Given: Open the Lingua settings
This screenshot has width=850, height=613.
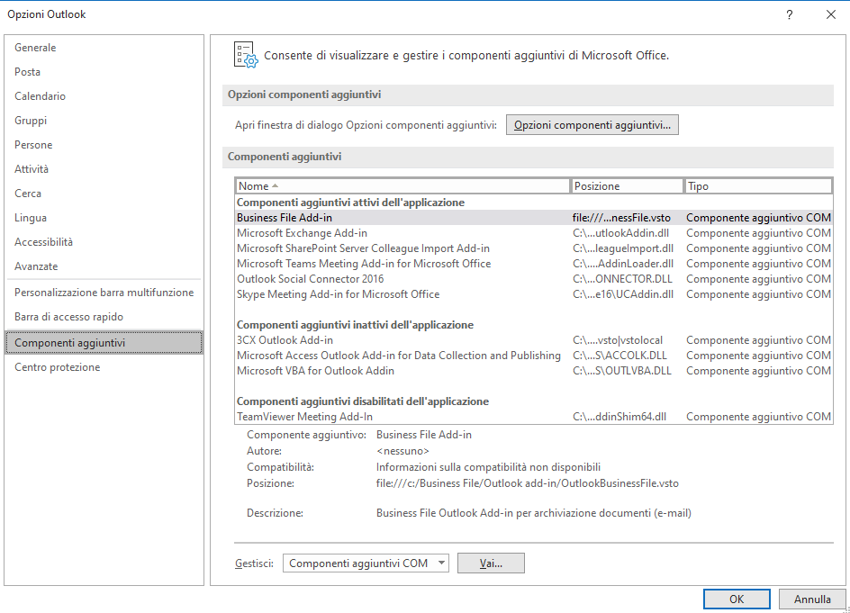Looking at the screenshot, I should click(x=104, y=218).
